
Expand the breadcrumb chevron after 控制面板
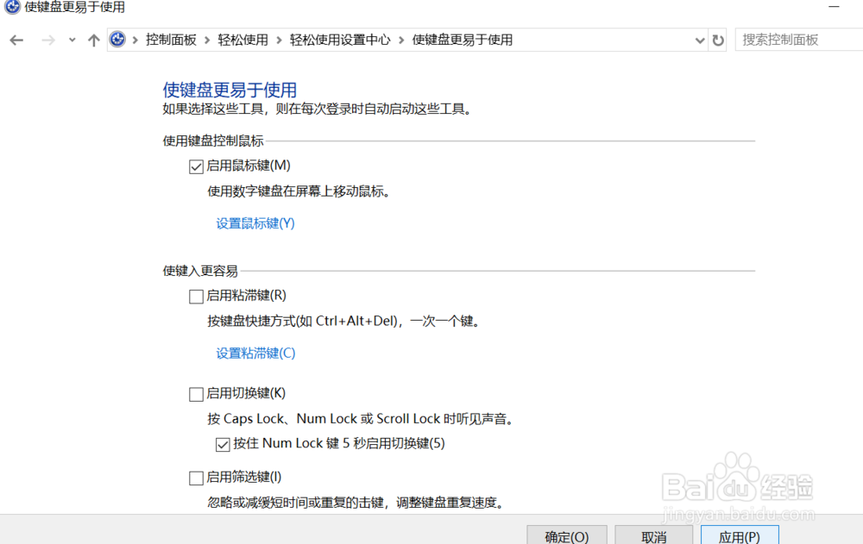(x=204, y=40)
